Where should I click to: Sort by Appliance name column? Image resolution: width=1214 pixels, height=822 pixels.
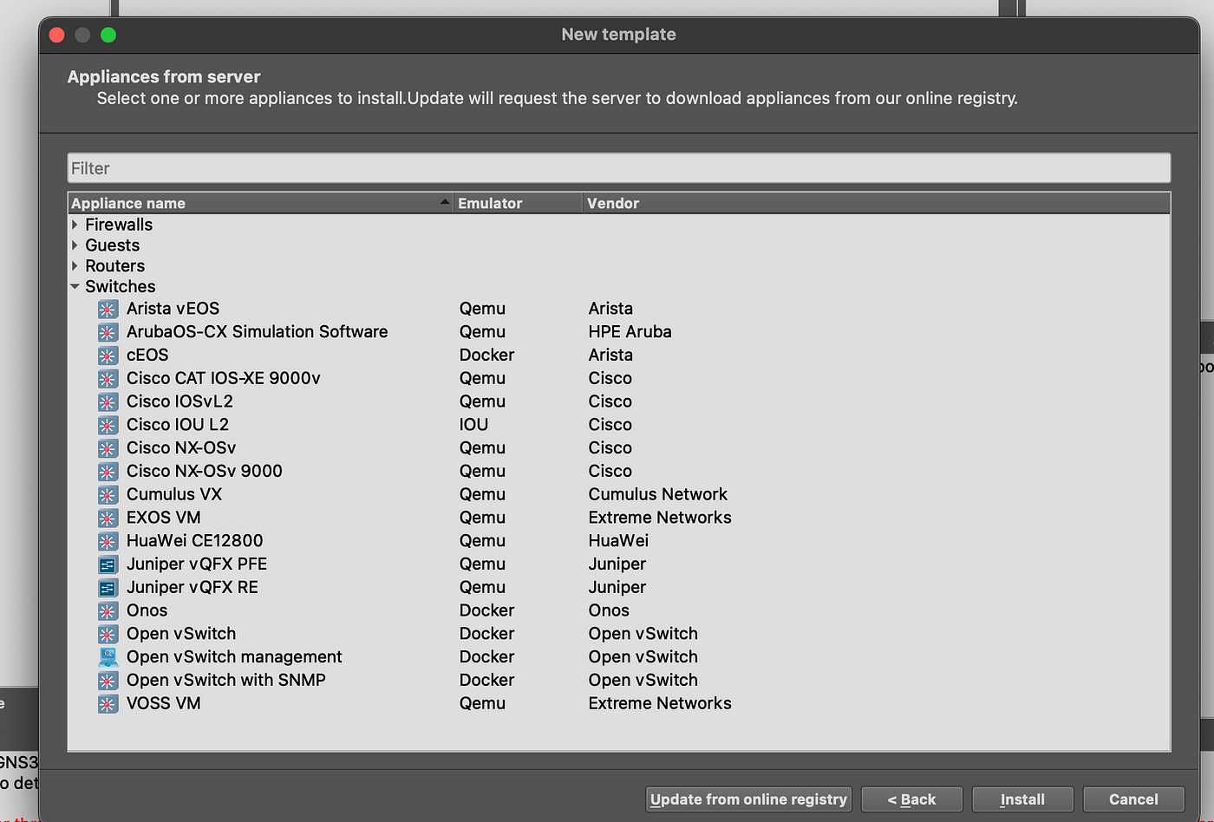(260, 203)
